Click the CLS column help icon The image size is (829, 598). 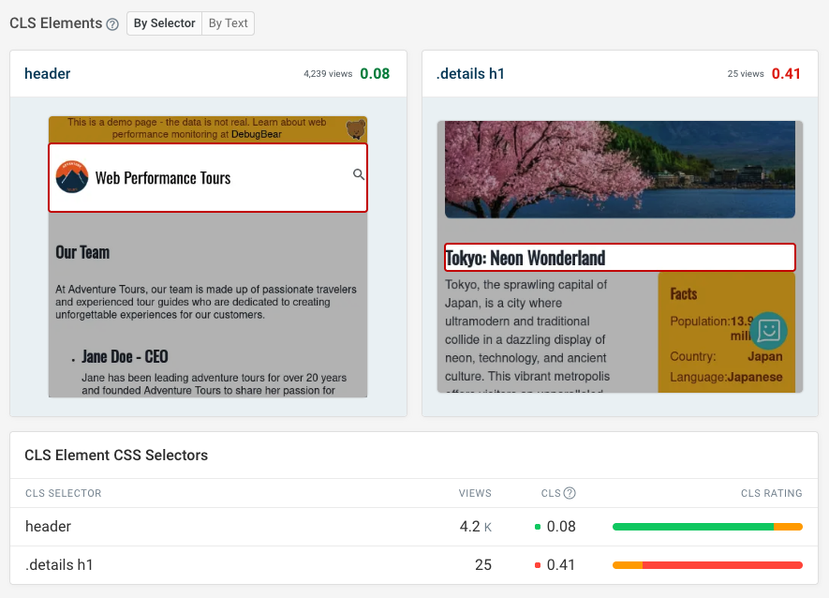click(x=570, y=493)
